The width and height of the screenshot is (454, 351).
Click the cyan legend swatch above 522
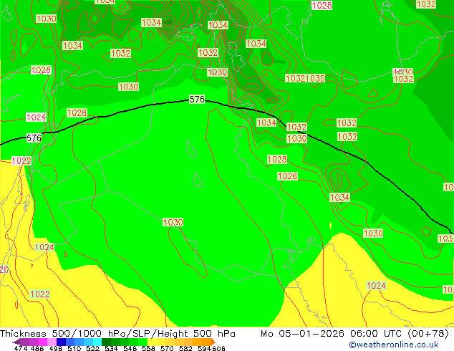click(x=97, y=342)
